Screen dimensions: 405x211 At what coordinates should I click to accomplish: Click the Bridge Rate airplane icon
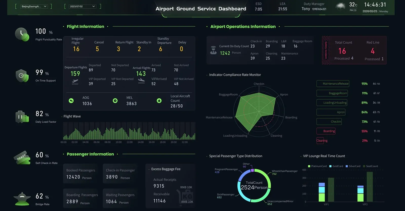22,199
